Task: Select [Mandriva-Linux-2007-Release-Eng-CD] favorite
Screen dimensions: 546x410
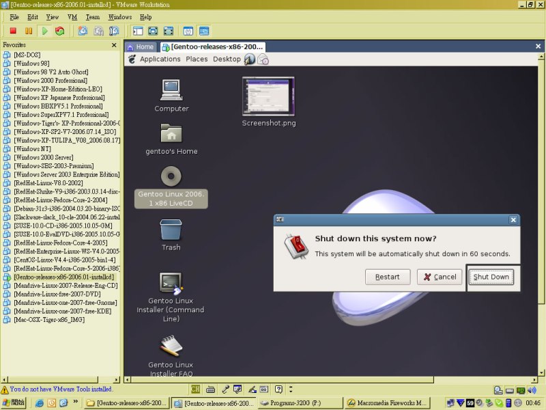Action: [x=66, y=286]
